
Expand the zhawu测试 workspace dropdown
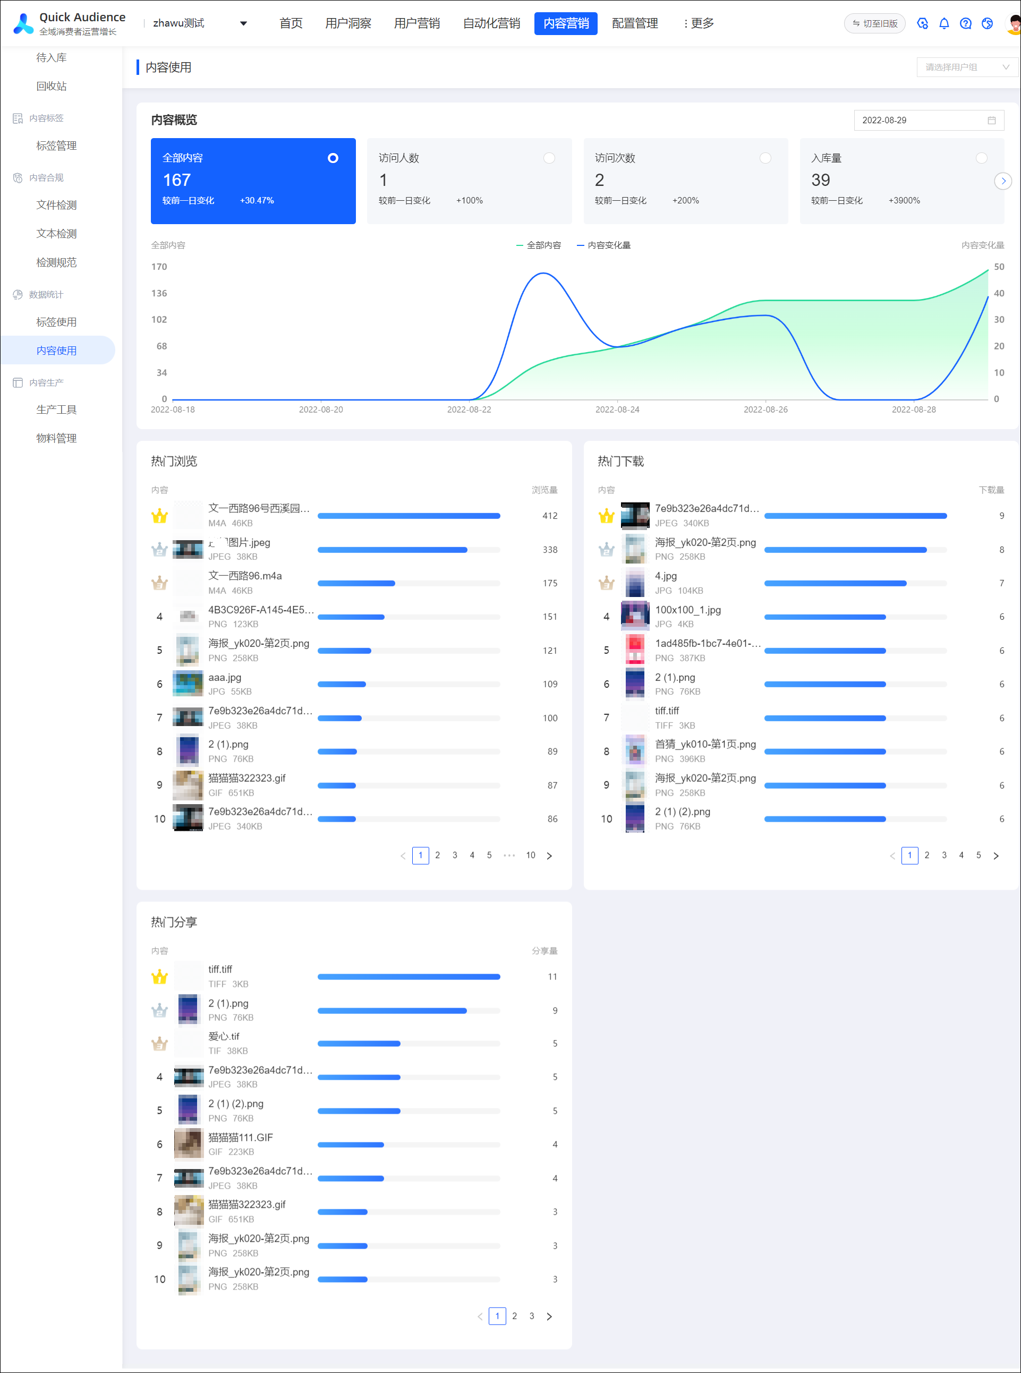click(x=243, y=23)
